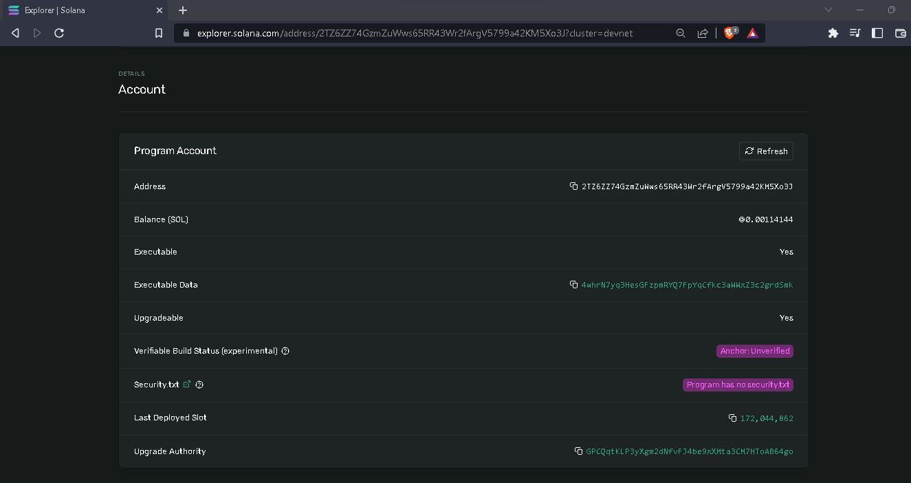Click the Balance (SOL) row label
This screenshot has height=483, width=911.
click(161, 219)
